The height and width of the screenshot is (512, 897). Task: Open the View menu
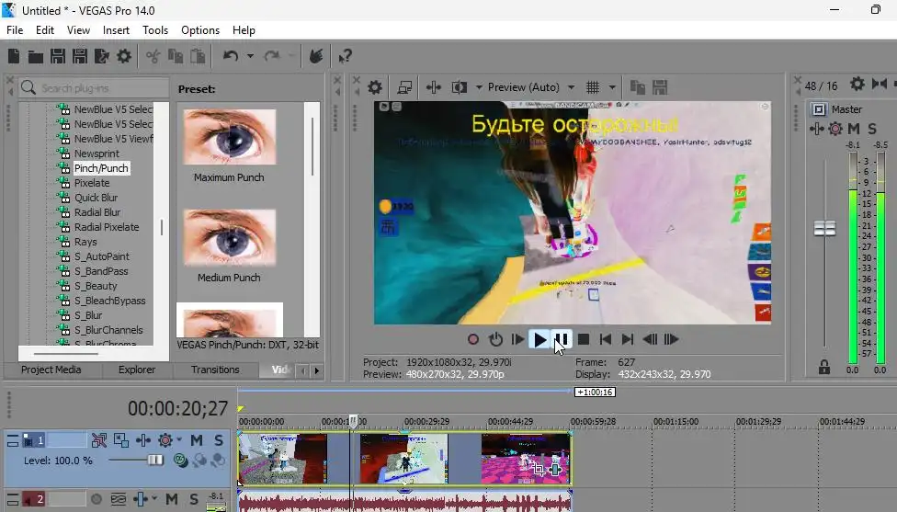[x=78, y=30]
